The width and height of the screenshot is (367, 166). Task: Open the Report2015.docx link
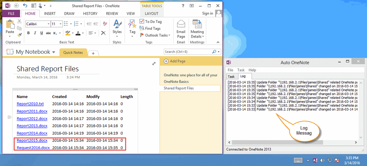(x=32, y=140)
